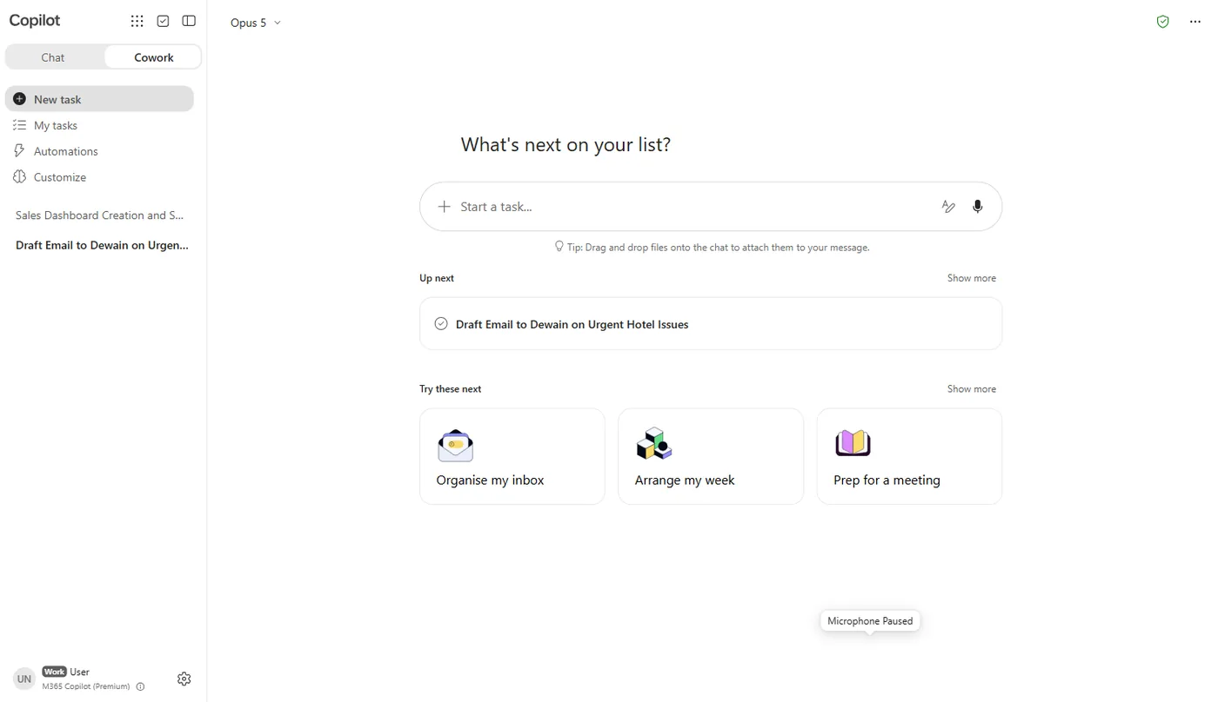Click the Copilot logo title
Screen dimensions: 1218x702
coord(35,21)
